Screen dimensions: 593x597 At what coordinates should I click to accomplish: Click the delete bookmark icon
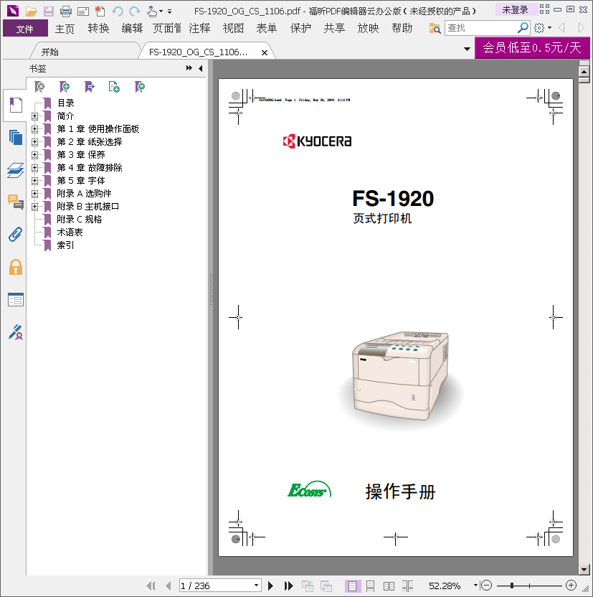(39, 87)
